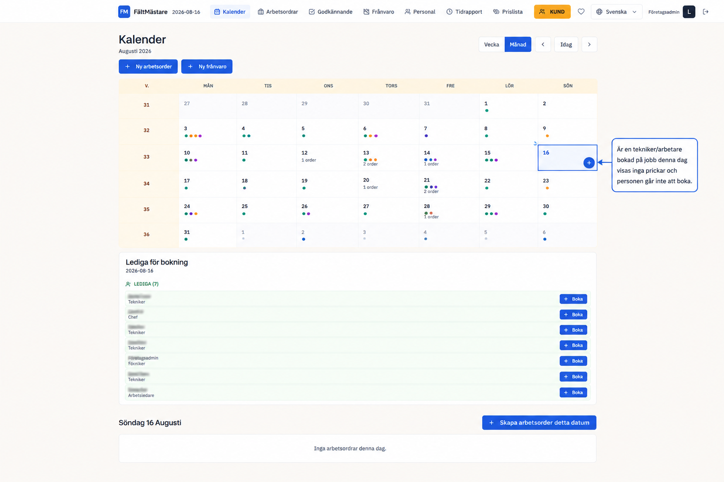Screen dimensions: 724x482
Task: Click the Arbetsordrar briefcase icon
Action: click(x=261, y=12)
